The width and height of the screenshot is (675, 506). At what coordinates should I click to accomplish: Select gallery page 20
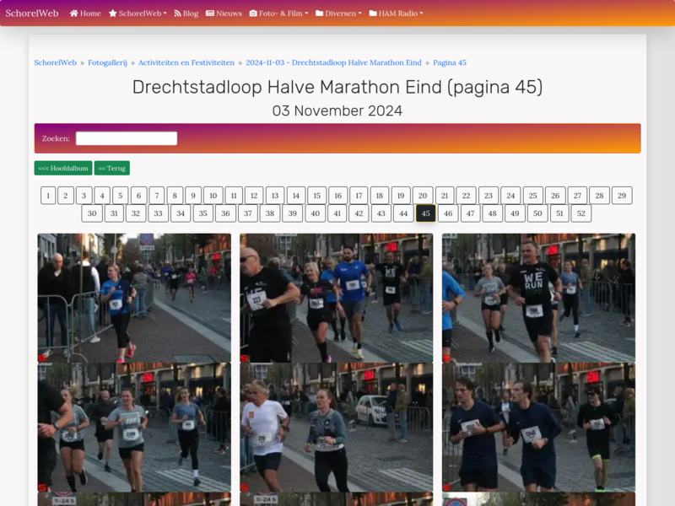(423, 196)
